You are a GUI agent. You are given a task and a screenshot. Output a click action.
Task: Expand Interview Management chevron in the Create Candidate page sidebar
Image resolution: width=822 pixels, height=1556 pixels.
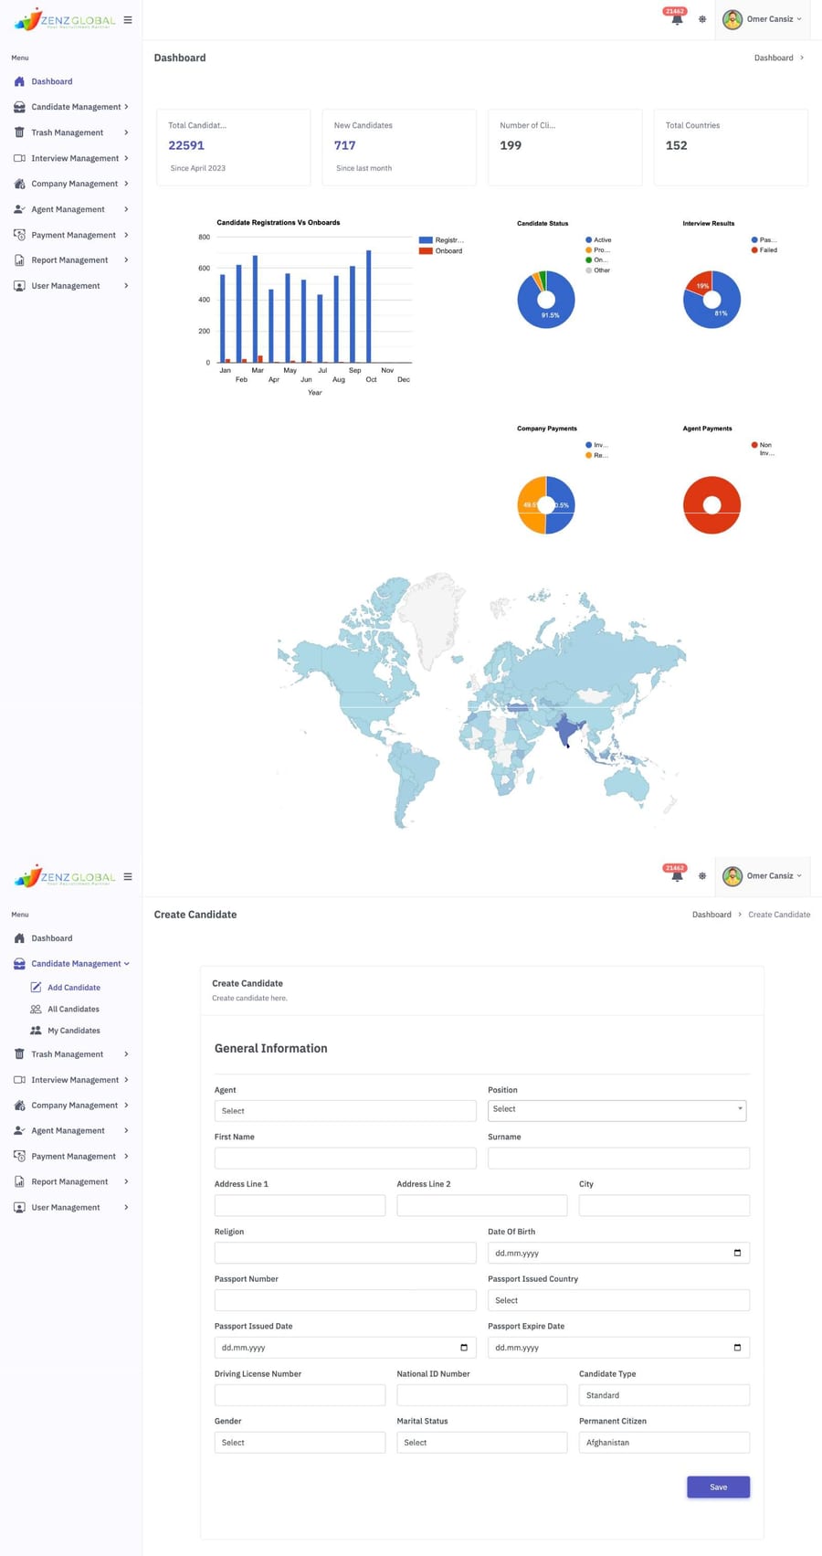point(126,1080)
